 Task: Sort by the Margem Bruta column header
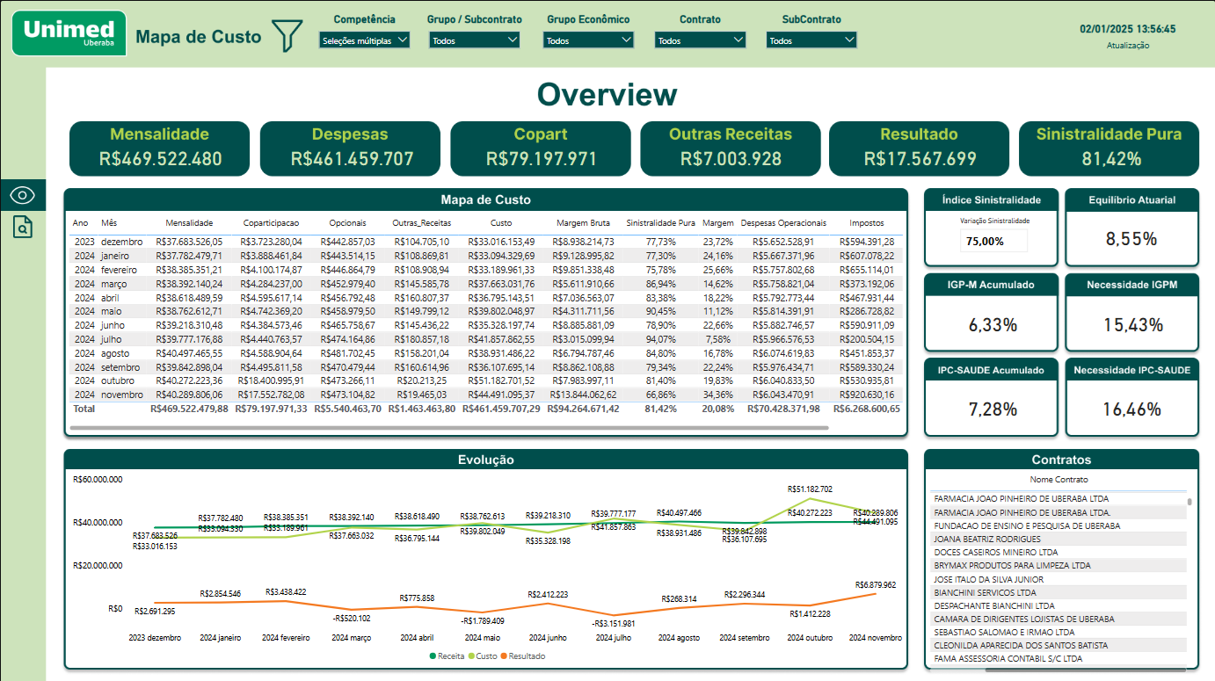tap(583, 223)
